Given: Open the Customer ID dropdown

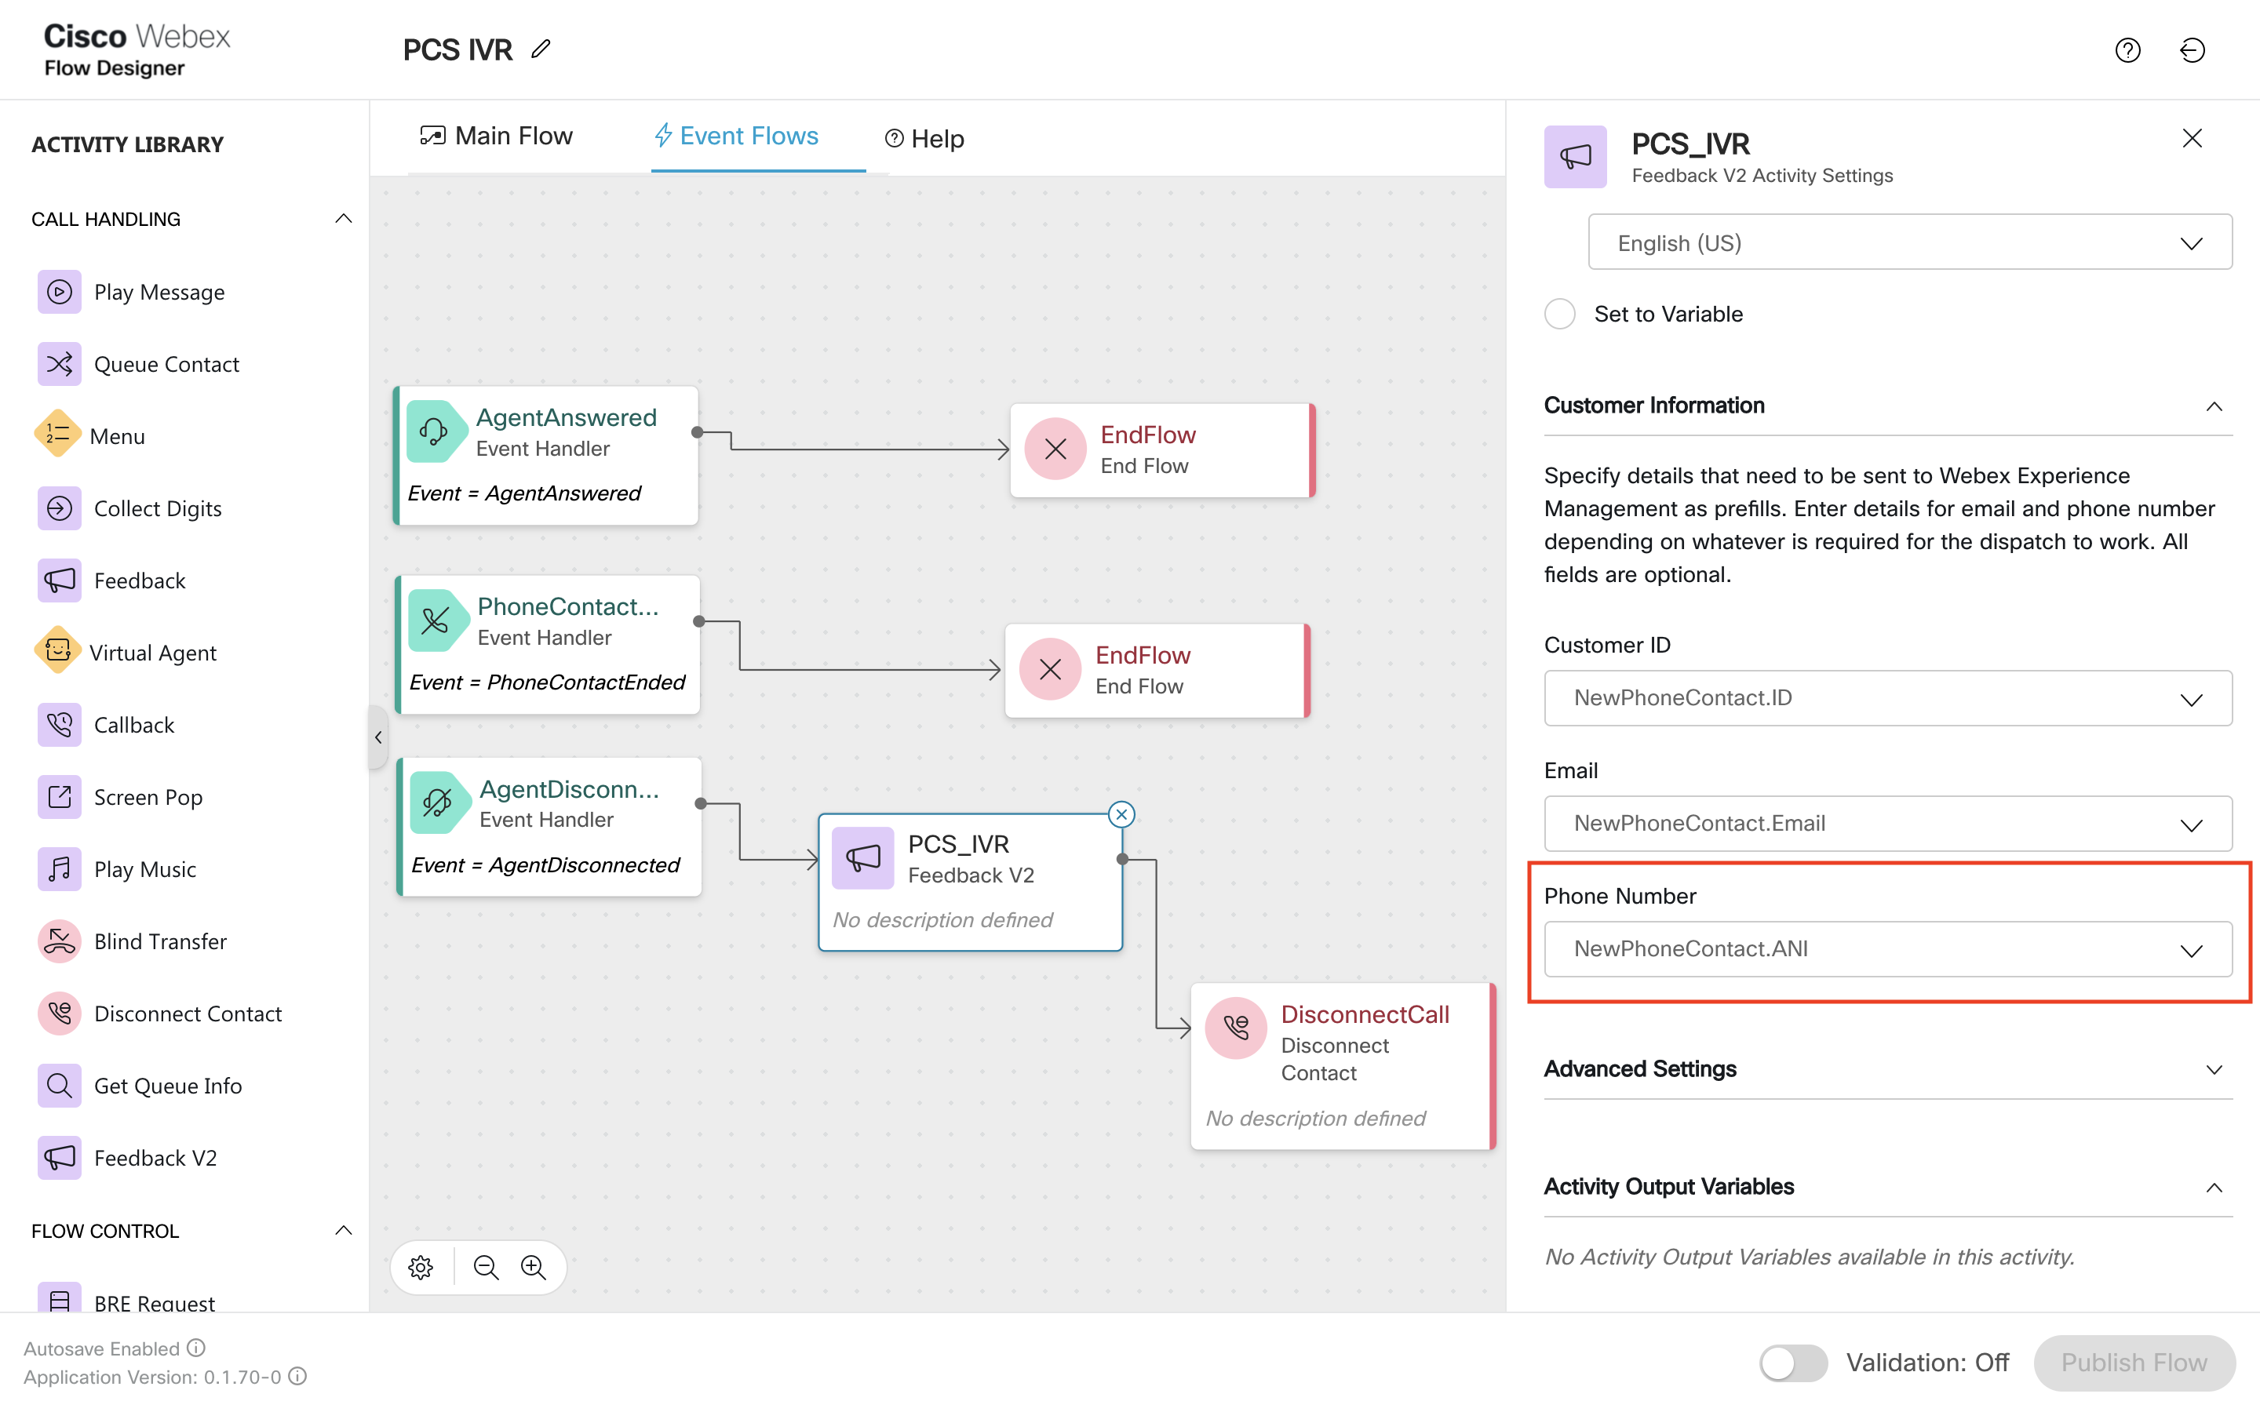Looking at the screenshot, I should point(1887,697).
